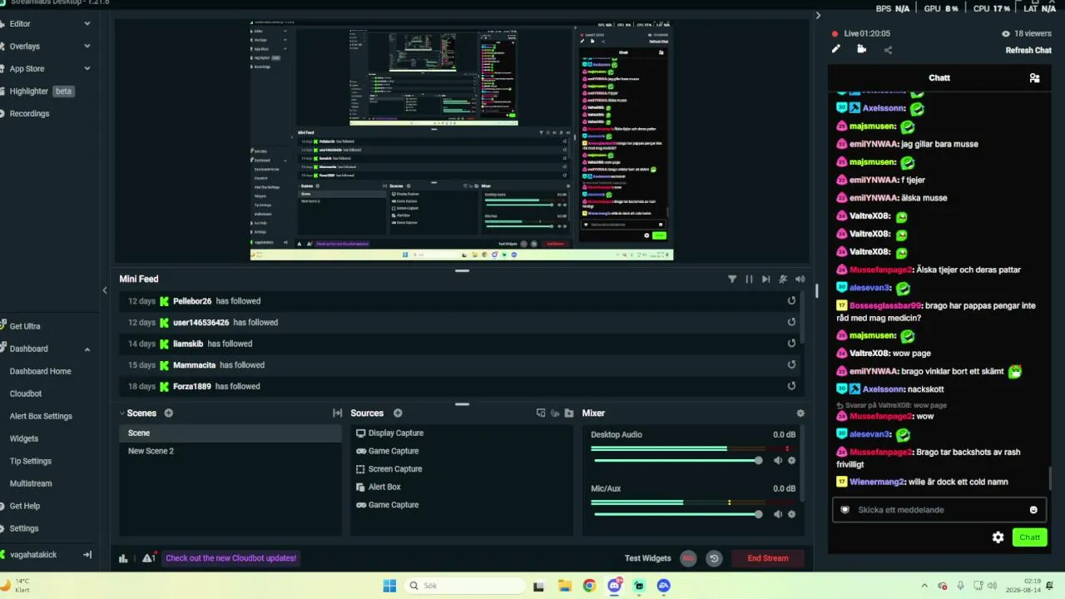The image size is (1065, 599).
Task: Pause the Mini Feed alert queue
Action: coord(749,280)
